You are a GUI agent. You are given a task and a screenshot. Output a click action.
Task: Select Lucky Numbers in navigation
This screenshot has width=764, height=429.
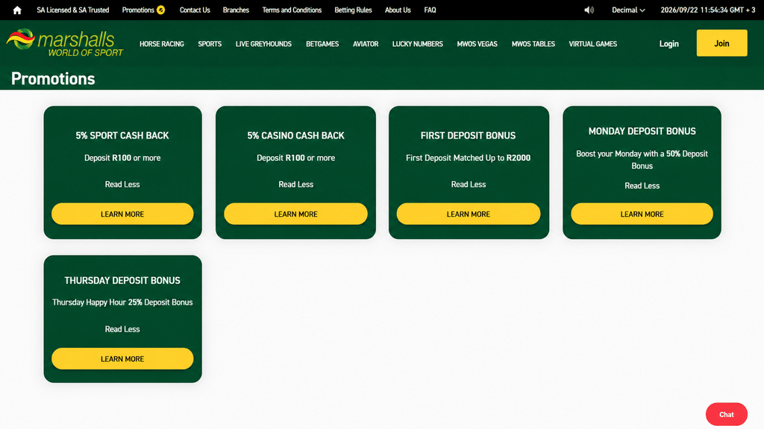coord(418,44)
